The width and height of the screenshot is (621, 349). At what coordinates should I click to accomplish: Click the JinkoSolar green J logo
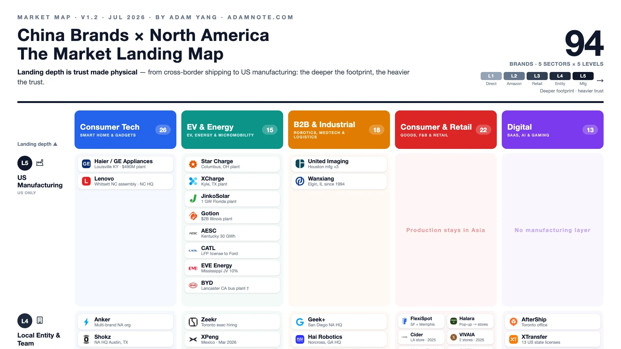pos(193,199)
